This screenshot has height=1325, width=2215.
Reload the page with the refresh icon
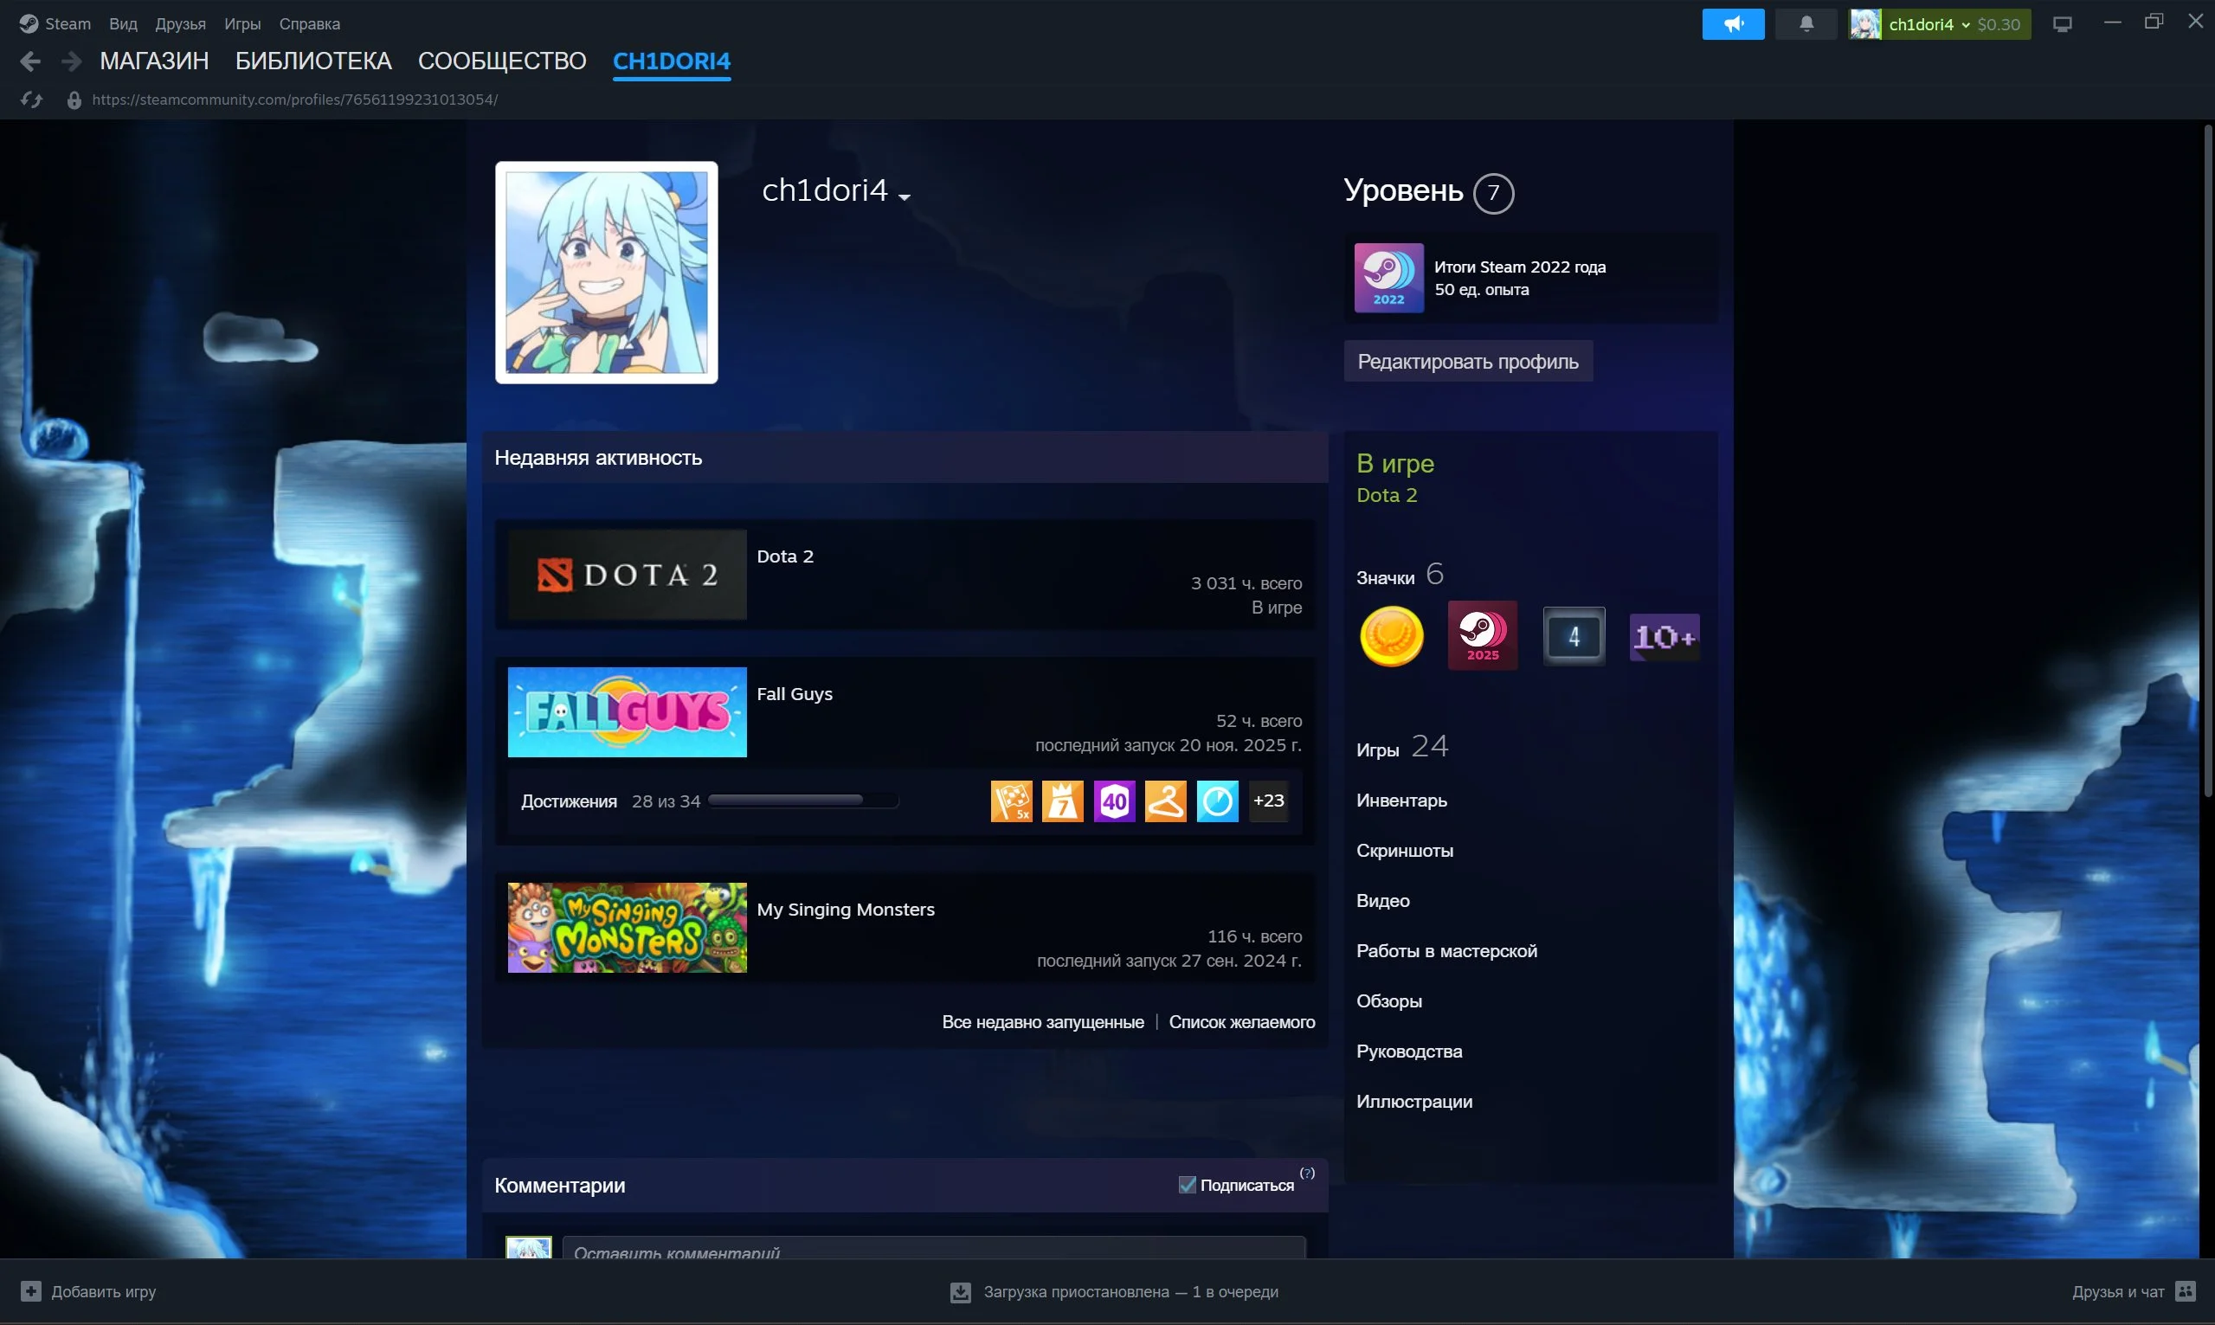[x=31, y=100]
